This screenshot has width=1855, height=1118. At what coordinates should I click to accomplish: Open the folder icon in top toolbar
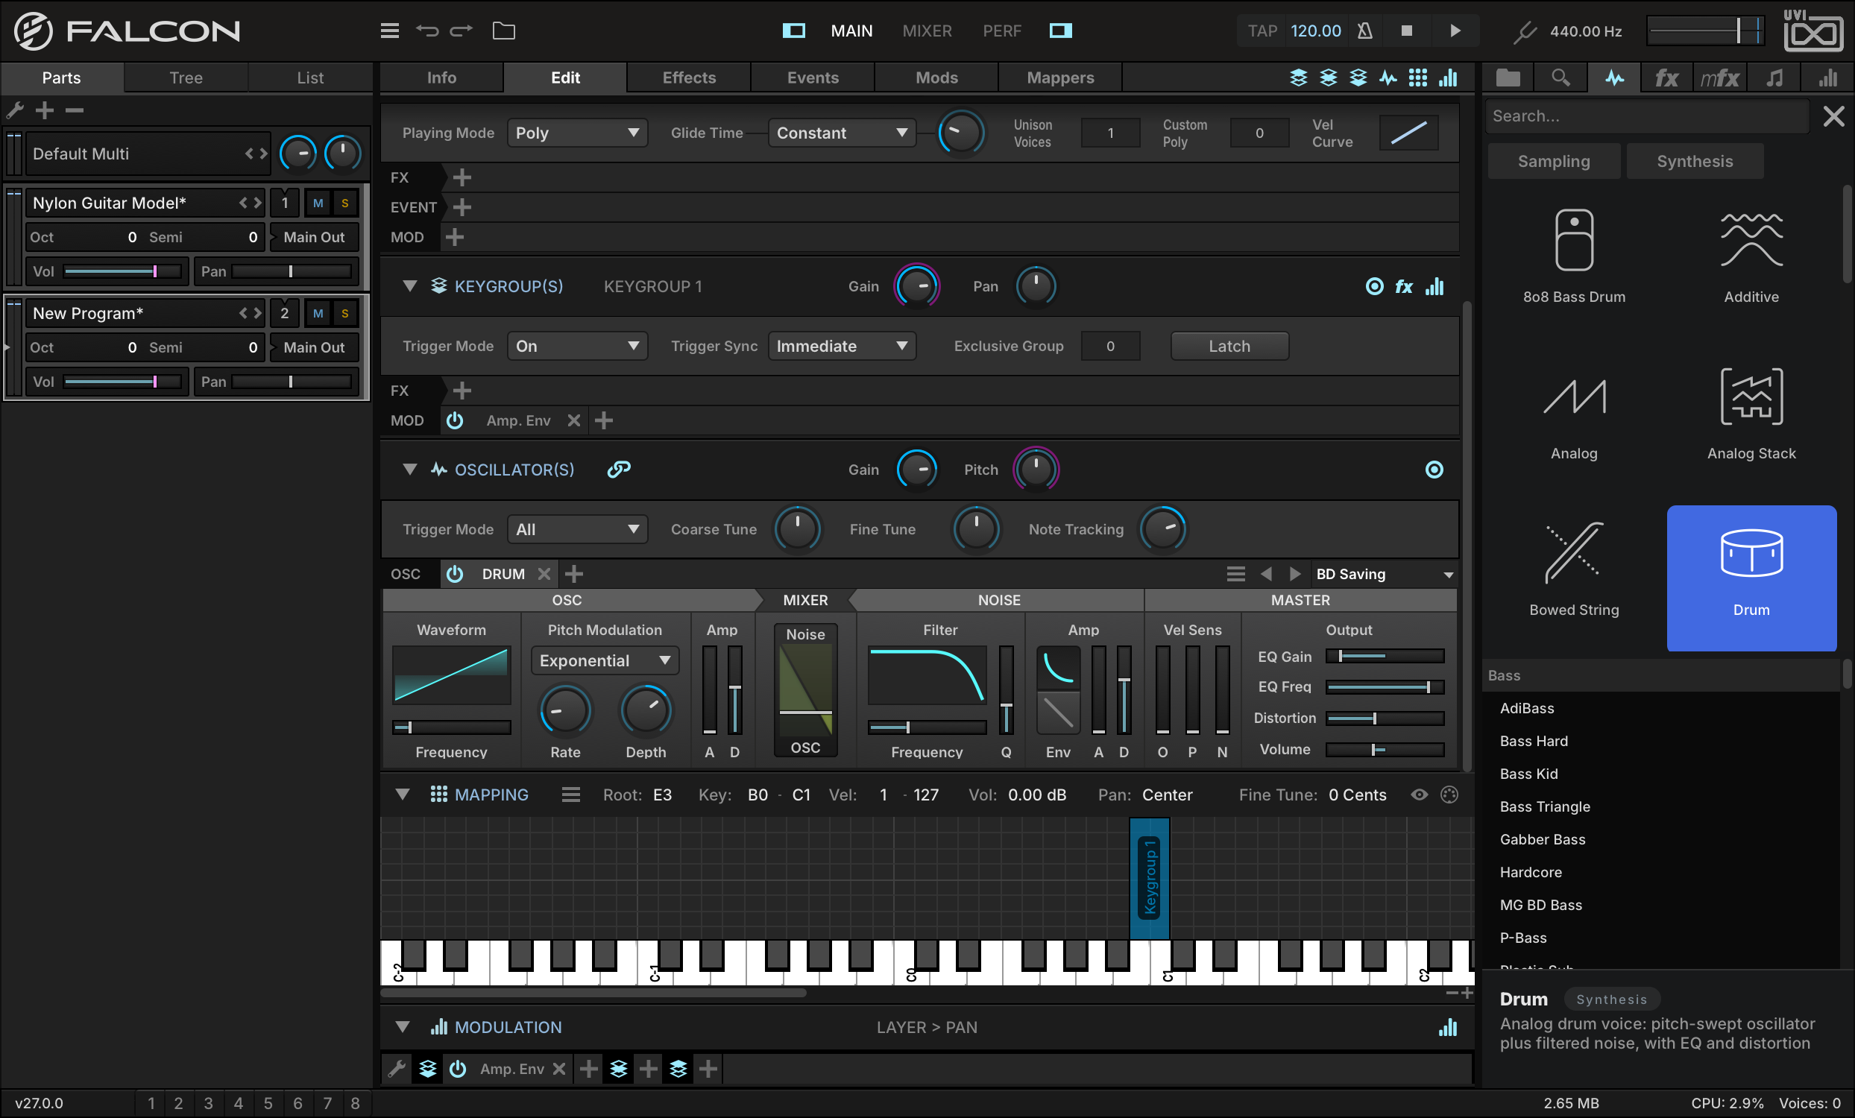(504, 31)
